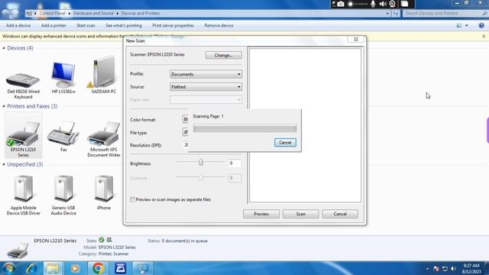Click 'Add a device' in the toolbar

[x=18, y=25]
